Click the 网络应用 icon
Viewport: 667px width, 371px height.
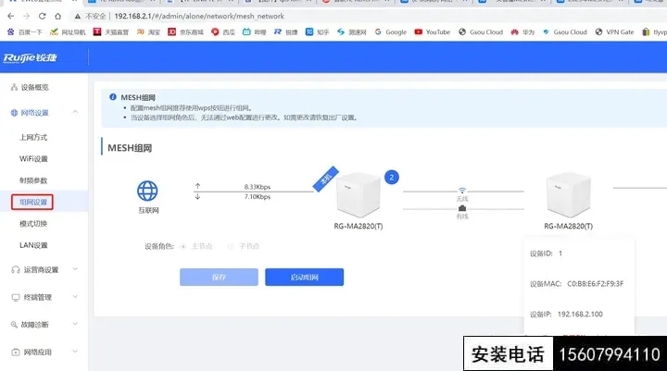16,352
